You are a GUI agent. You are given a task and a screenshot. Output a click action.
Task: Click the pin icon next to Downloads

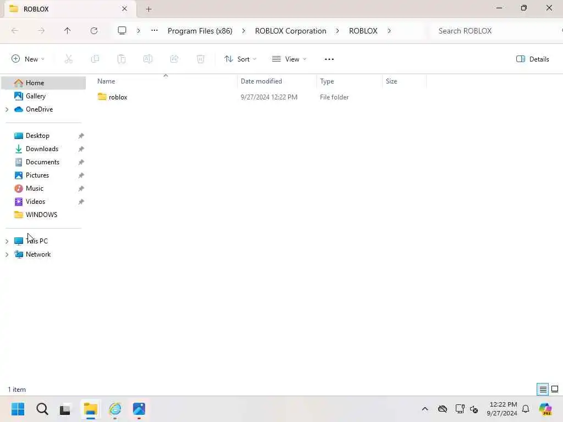[81, 149]
